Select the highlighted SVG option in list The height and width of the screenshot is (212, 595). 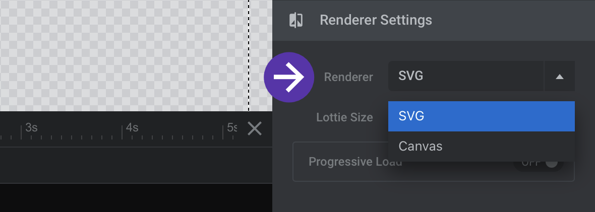(x=481, y=116)
